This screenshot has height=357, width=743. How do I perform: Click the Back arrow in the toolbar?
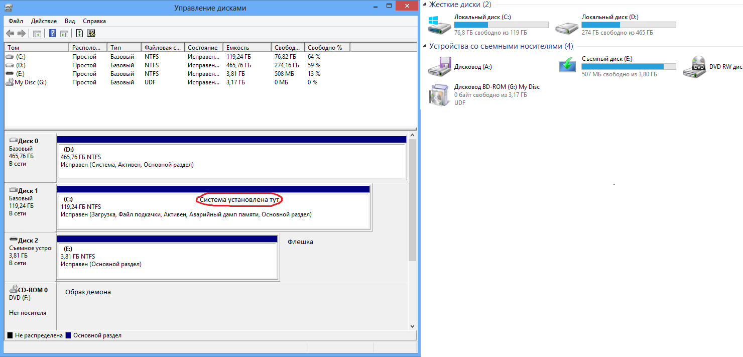pos(10,34)
